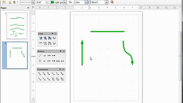Image resolution: width=183 pixels, height=103 pixels.
Task: Select the Dimension Line tool
Action: [58, 61]
